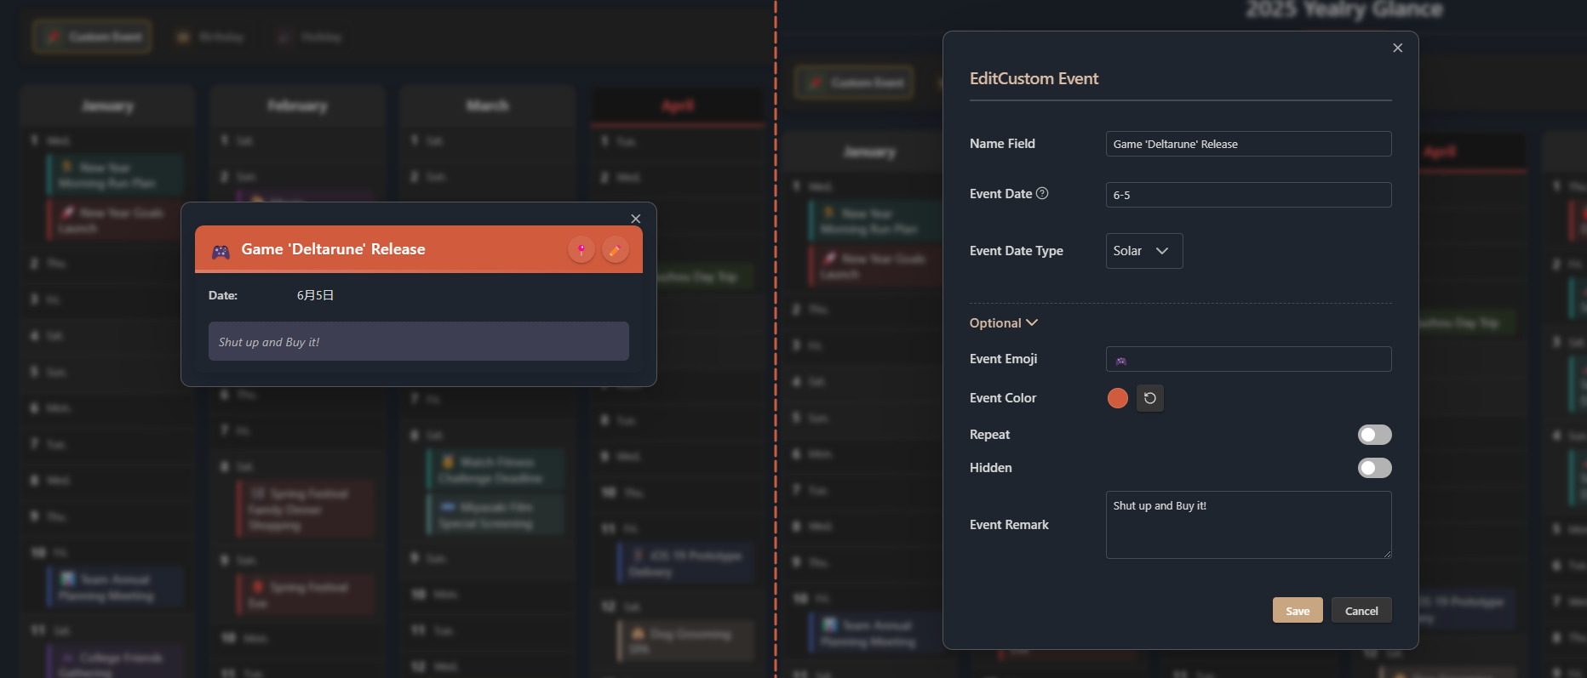Click the pin icon on Deltarune event card
Viewport: 1587px width, 678px height.
[582, 250]
